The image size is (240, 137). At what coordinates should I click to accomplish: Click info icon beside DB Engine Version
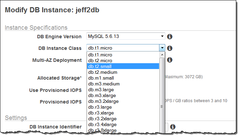tap(169, 37)
